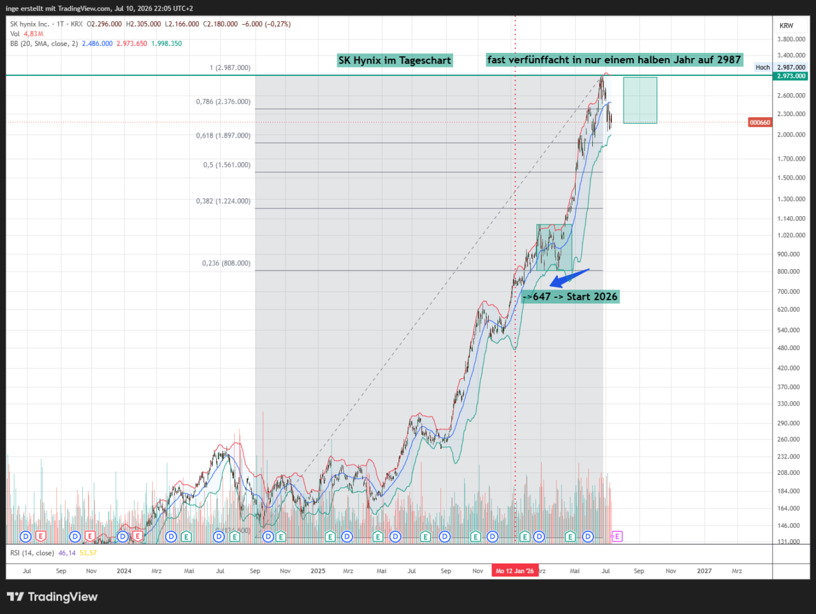Click the 1.020.000 price axis label

tap(791, 235)
